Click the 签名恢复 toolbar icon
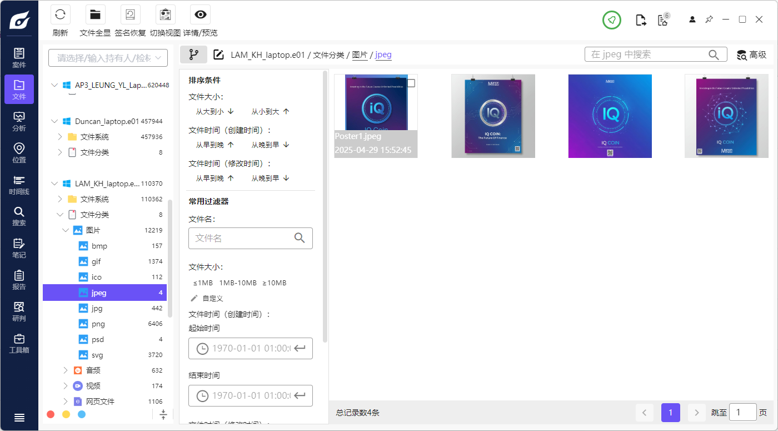 130,15
